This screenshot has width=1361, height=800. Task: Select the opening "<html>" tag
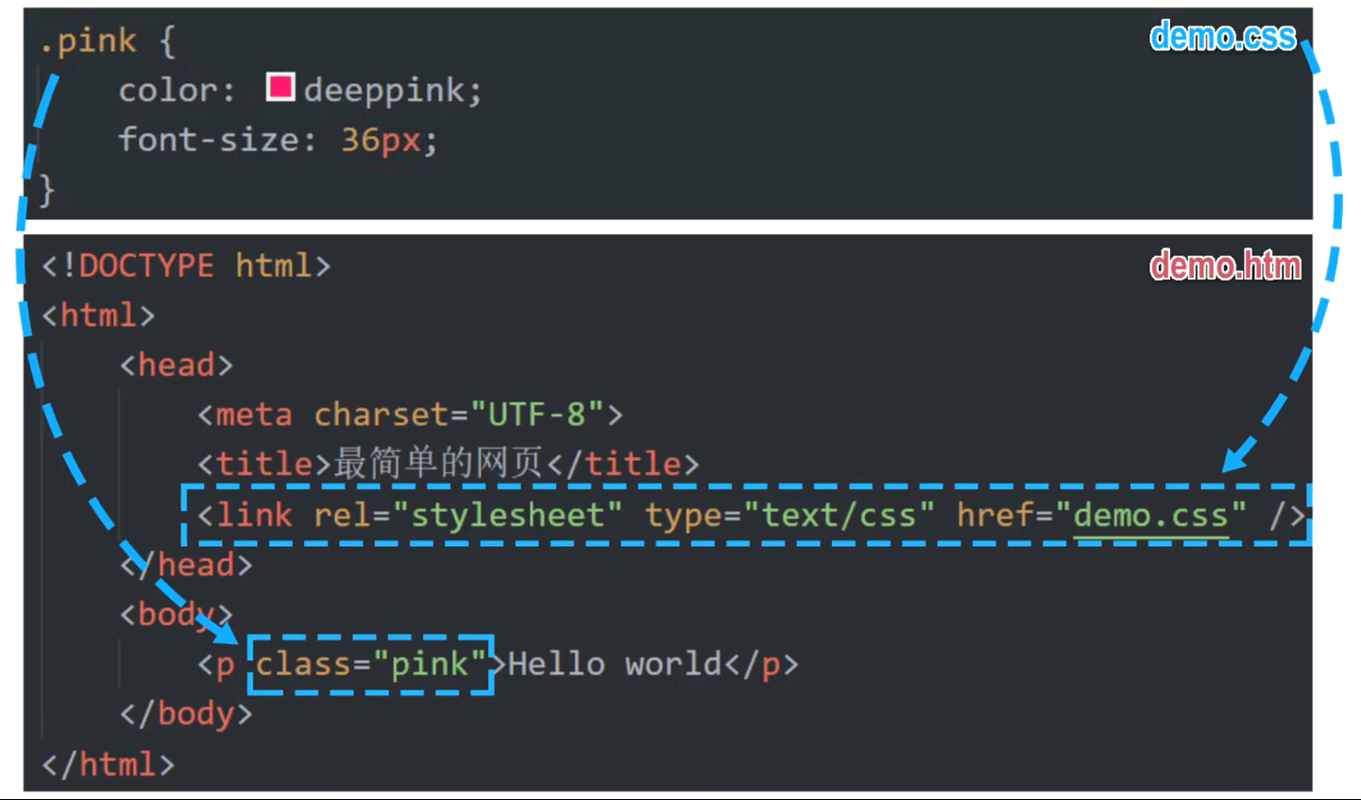click(98, 315)
